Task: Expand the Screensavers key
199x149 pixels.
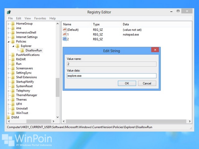Action: [x=9, y=69]
